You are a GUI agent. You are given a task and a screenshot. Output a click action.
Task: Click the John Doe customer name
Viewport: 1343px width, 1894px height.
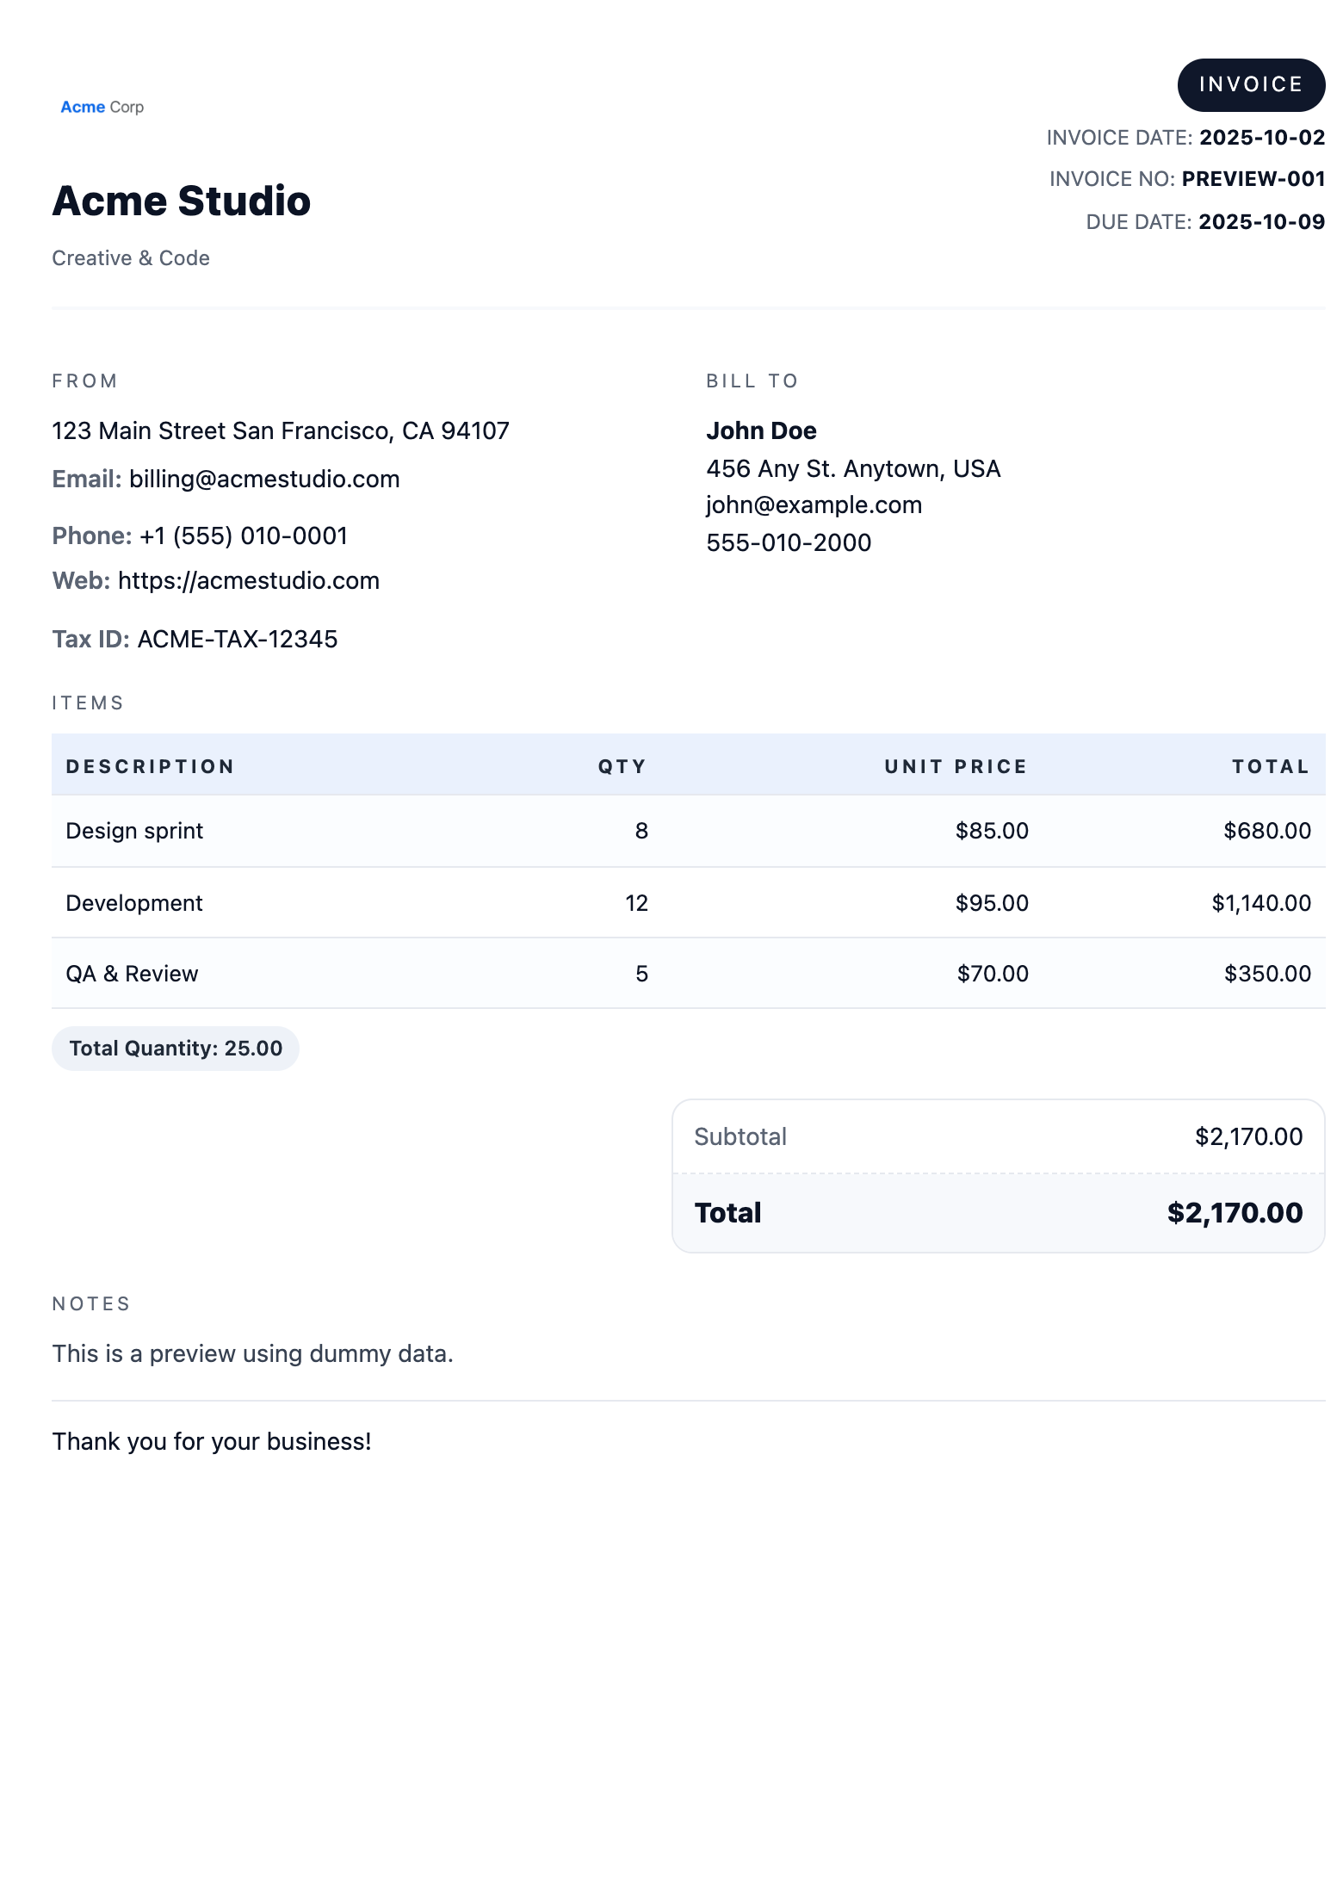761,431
